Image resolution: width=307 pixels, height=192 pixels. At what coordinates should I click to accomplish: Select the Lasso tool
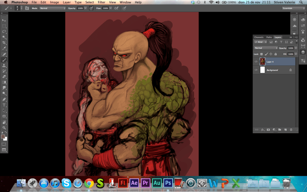(4, 31)
